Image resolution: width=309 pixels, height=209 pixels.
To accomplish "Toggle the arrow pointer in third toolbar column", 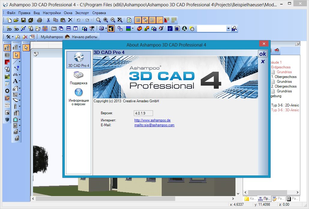I will tap(26, 48).
